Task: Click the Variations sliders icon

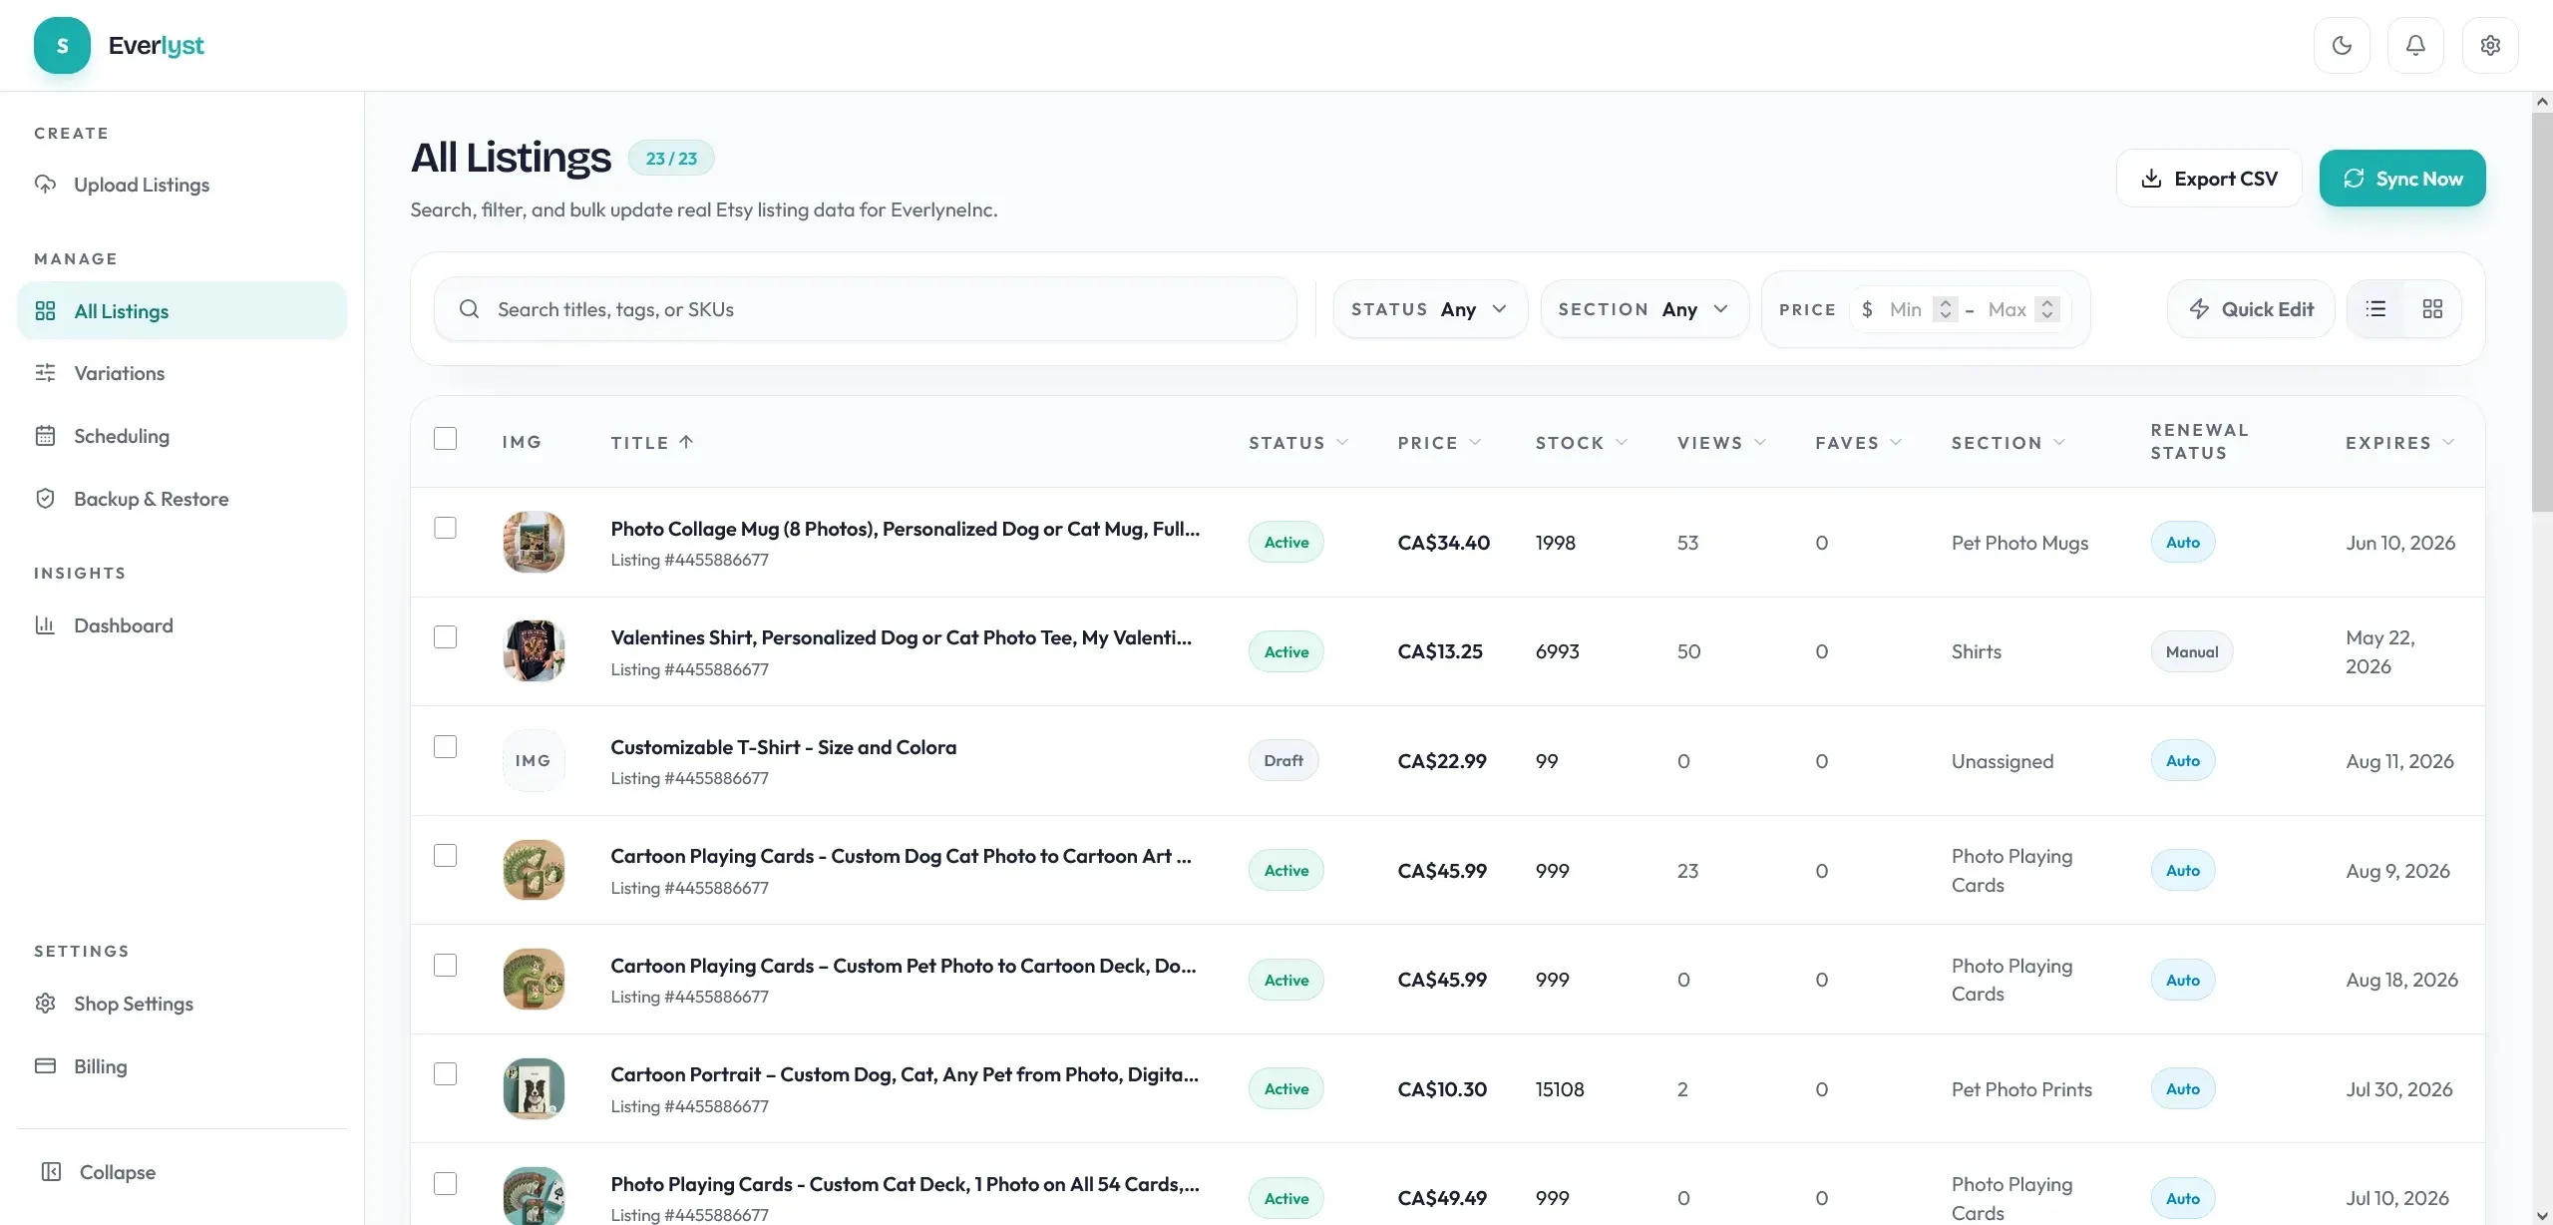Action: 45,373
